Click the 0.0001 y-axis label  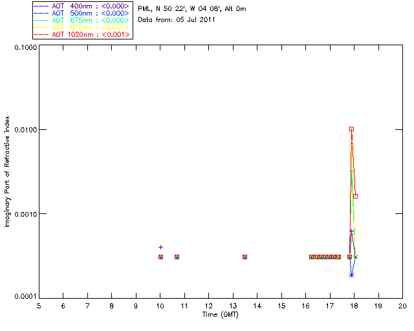pyautogui.click(x=26, y=297)
